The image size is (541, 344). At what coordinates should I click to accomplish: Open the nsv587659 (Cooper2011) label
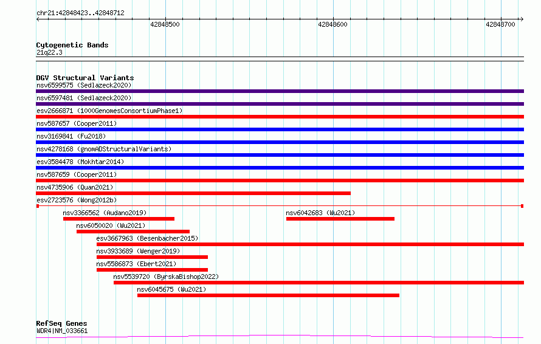point(77,174)
